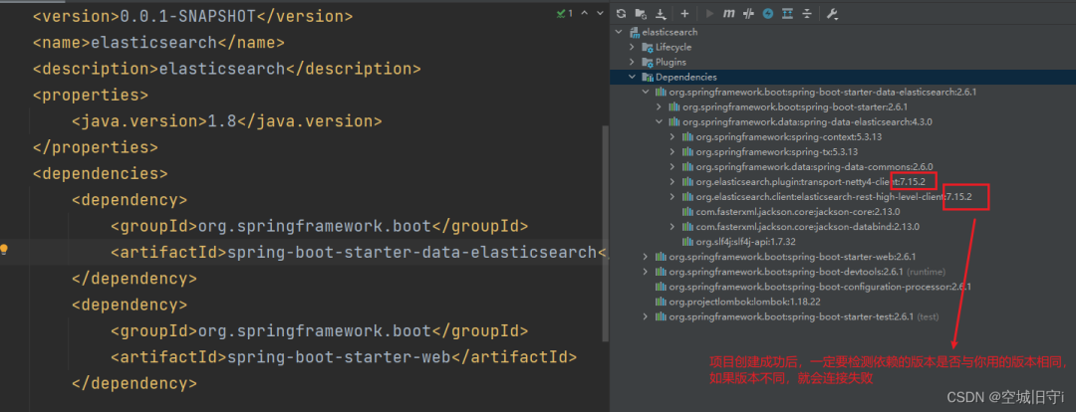
Task: Collapse spring-boot-starter-data-elasticsearch:2.6.1 node
Action: click(x=645, y=92)
